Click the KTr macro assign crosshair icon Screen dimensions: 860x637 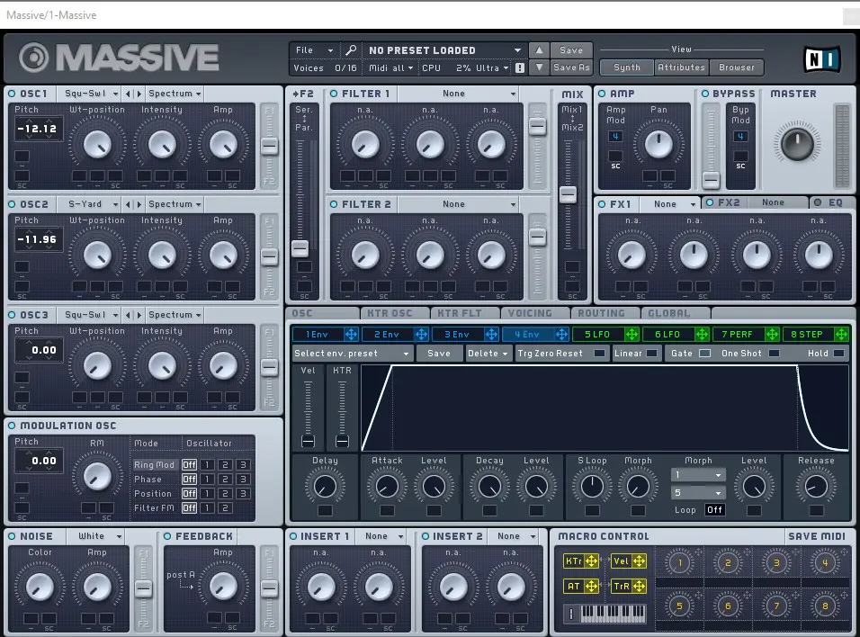(x=591, y=561)
